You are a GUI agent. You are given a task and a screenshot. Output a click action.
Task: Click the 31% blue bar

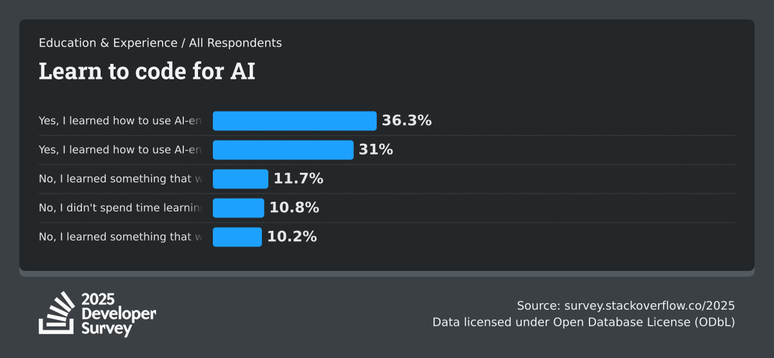point(283,150)
